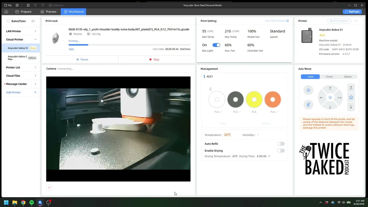The image size is (368, 207).
Task: Home the XY axes with center icon
Action: coord(330,97)
